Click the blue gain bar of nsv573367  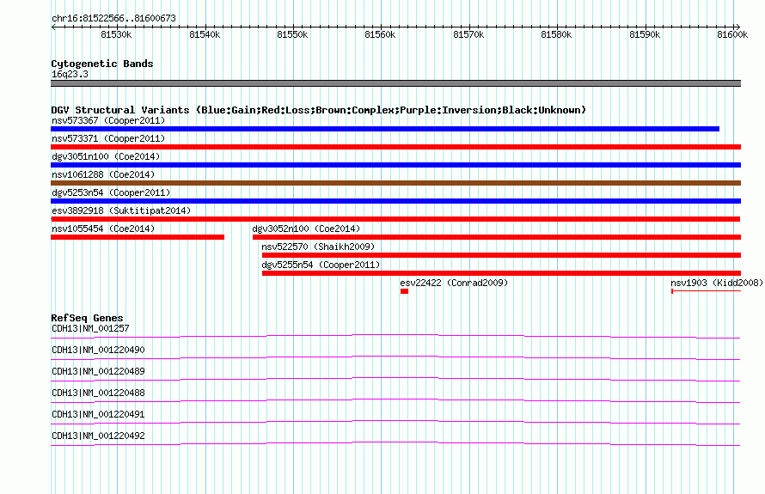tap(385, 129)
